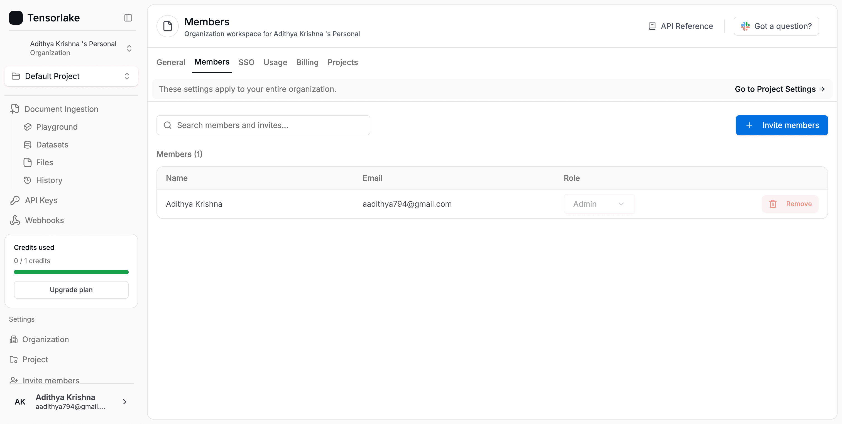Screen dimensions: 842x424
Task: Click the Role column header
Action: pyautogui.click(x=572, y=178)
